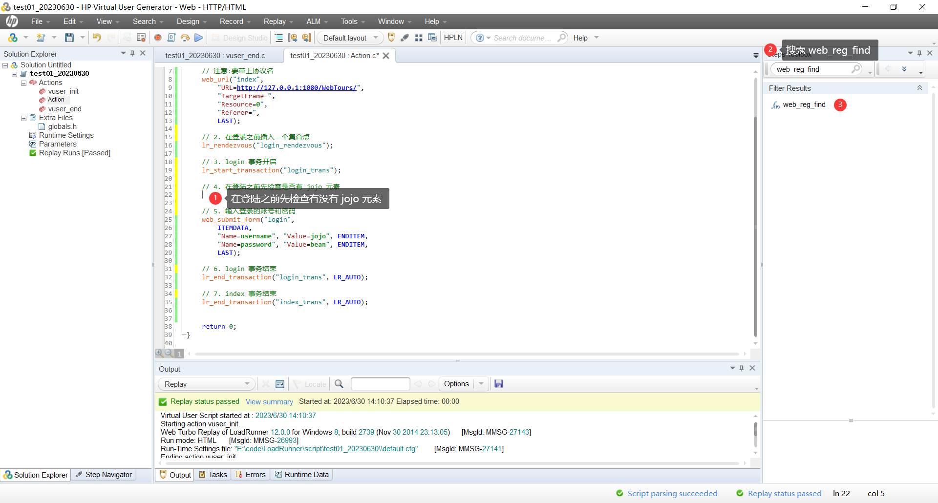Switch to the Tasks bottom tab
This screenshot has height=503, width=938.
tap(213, 475)
